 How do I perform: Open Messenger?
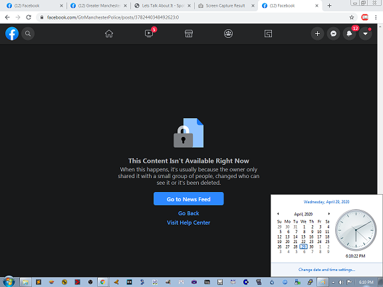tap(333, 34)
